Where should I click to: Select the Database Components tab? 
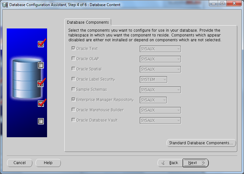[87, 22]
